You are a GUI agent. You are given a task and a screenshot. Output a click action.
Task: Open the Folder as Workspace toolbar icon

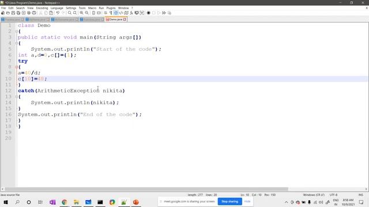137,13
